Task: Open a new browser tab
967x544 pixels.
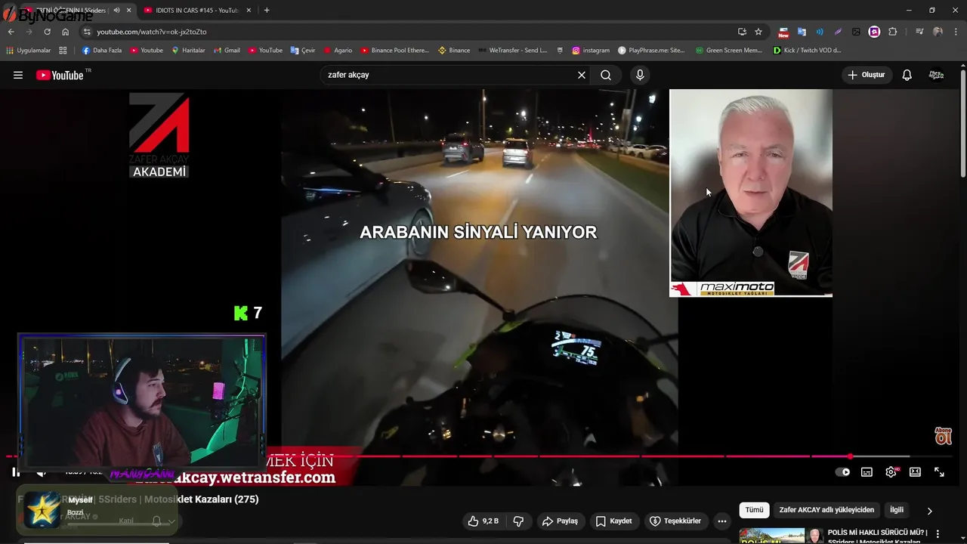Action: click(267, 11)
